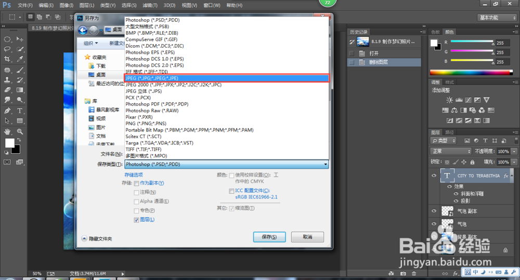Select the Gradient tool
The width and height of the screenshot is (520, 280).
(20, 90)
